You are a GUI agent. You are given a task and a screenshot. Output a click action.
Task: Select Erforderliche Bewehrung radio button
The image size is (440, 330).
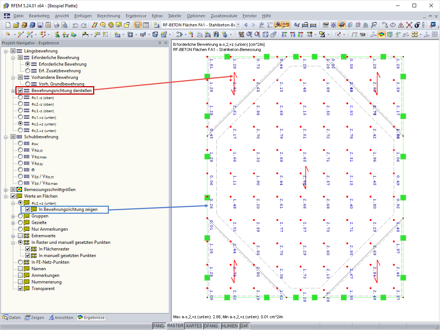(28, 64)
